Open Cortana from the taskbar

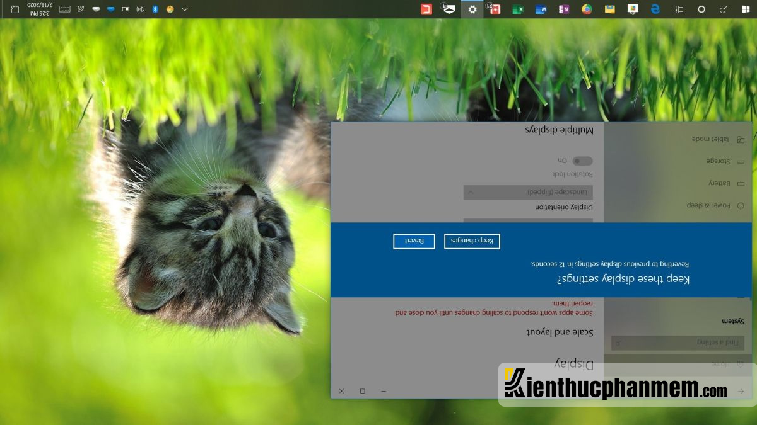(701, 9)
